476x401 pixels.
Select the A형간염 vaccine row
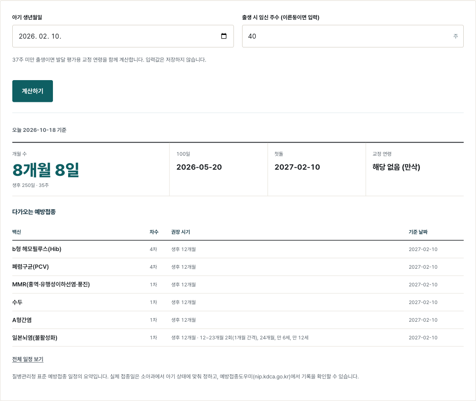pyautogui.click(x=238, y=320)
